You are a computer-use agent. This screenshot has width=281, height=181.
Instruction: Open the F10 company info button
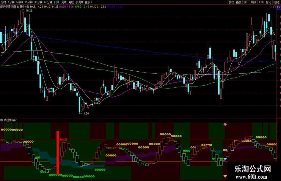[x=261, y=2]
